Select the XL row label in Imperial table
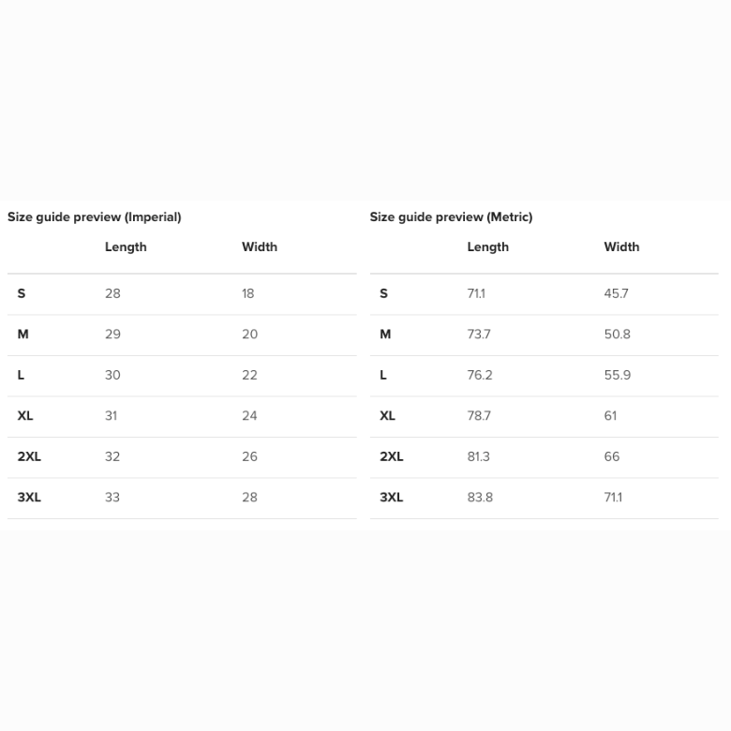The image size is (731, 731). (25, 415)
